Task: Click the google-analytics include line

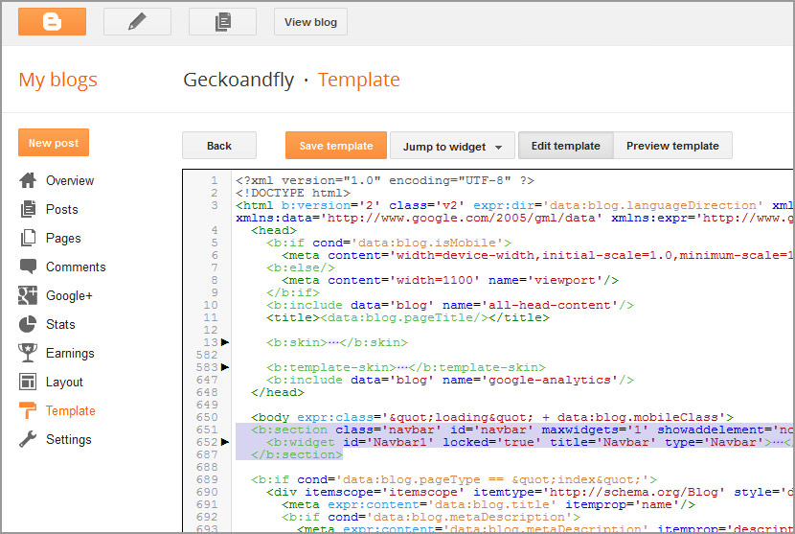Action: (450, 380)
